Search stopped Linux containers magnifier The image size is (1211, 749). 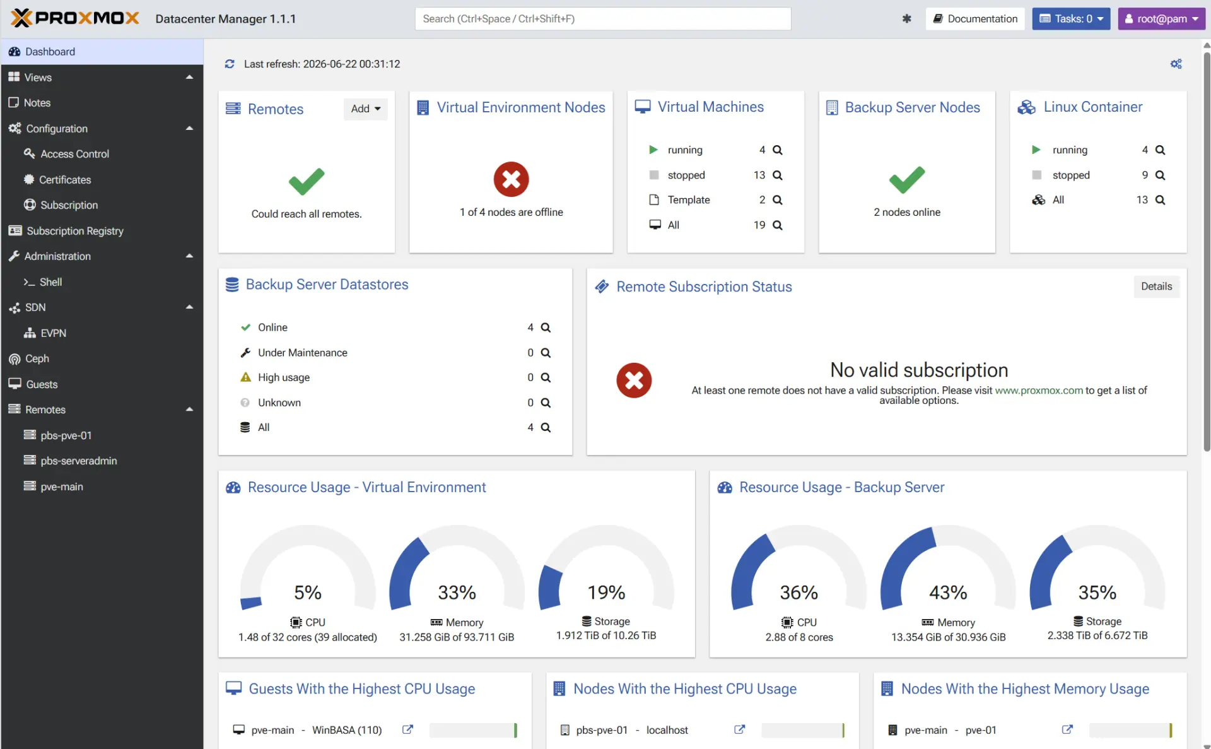[1159, 175]
